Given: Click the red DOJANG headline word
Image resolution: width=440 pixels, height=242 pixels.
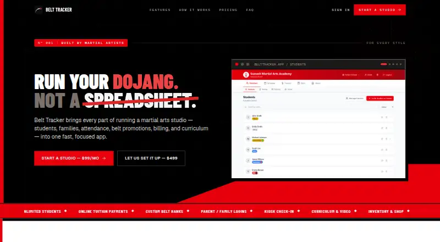Looking at the screenshot, I should click(x=145, y=82).
